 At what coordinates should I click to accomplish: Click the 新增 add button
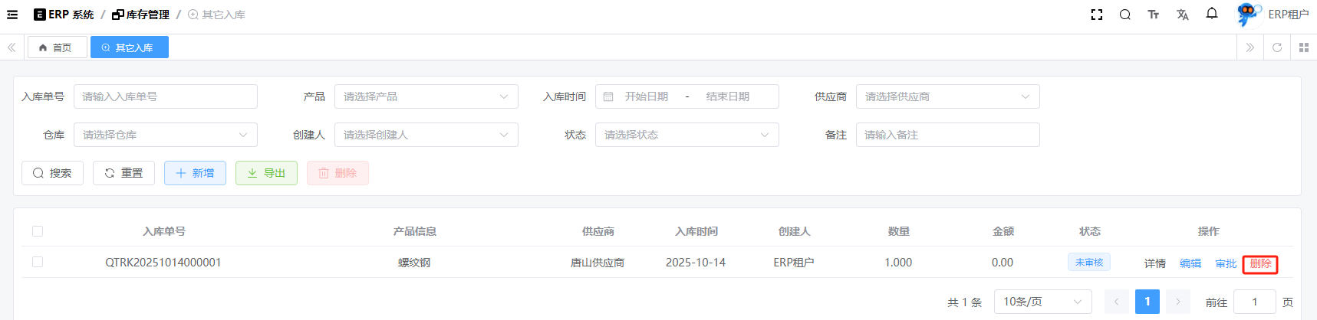coord(195,173)
